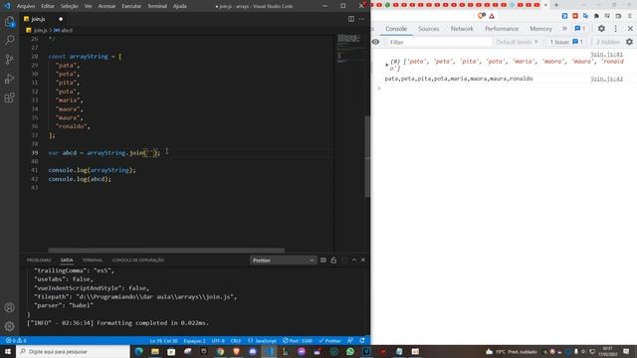Open DevTools customize three-dot menu
Viewport: 637px width, 358px height.
[x=615, y=29]
